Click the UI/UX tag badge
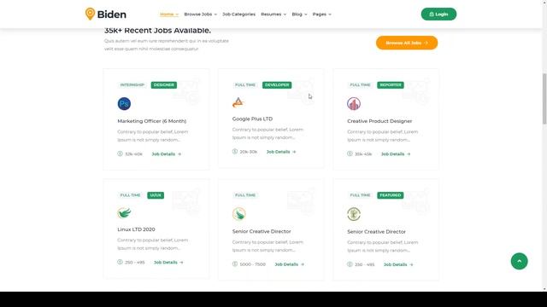This screenshot has height=307, width=547. [156, 195]
